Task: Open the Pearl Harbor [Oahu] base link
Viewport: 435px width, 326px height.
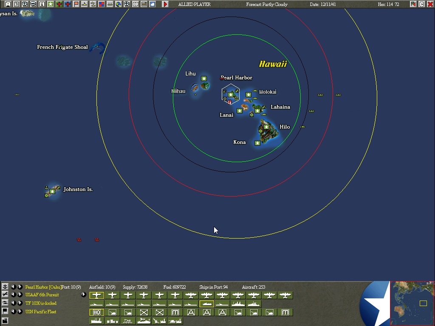Action: pyautogui.click(x=43, y=287)
